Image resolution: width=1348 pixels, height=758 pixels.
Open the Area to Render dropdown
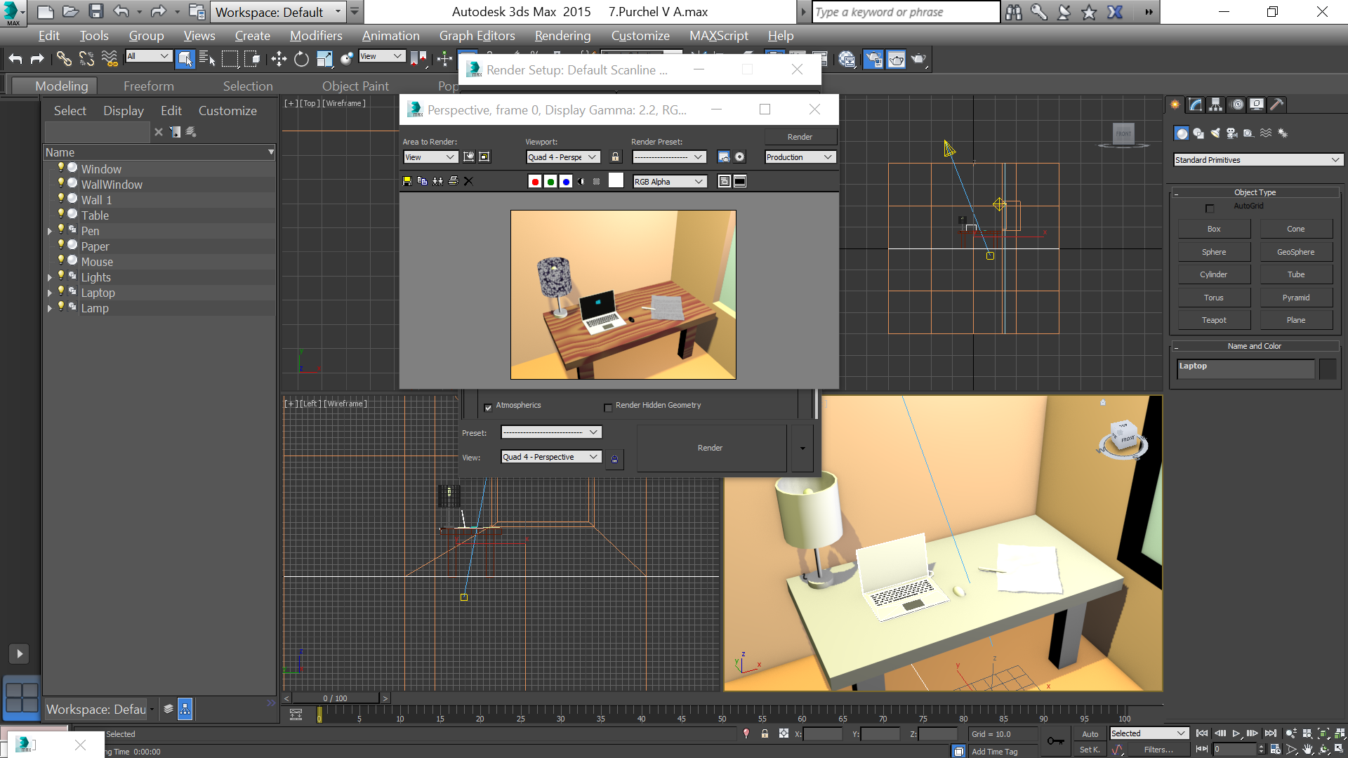[431, 157]
